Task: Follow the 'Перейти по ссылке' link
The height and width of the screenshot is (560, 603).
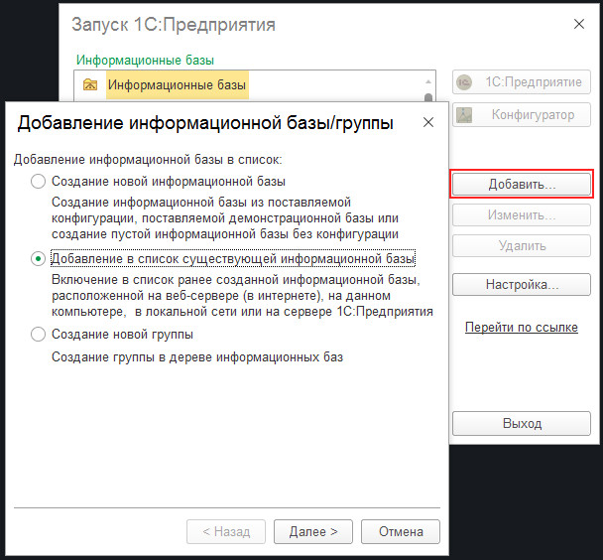Action: [522, 327]
